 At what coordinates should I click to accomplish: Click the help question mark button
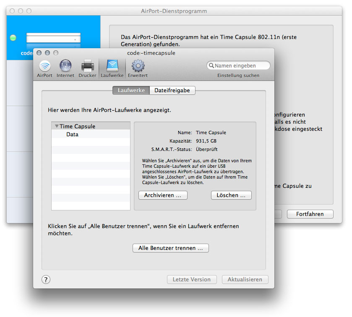coord(46,280)
